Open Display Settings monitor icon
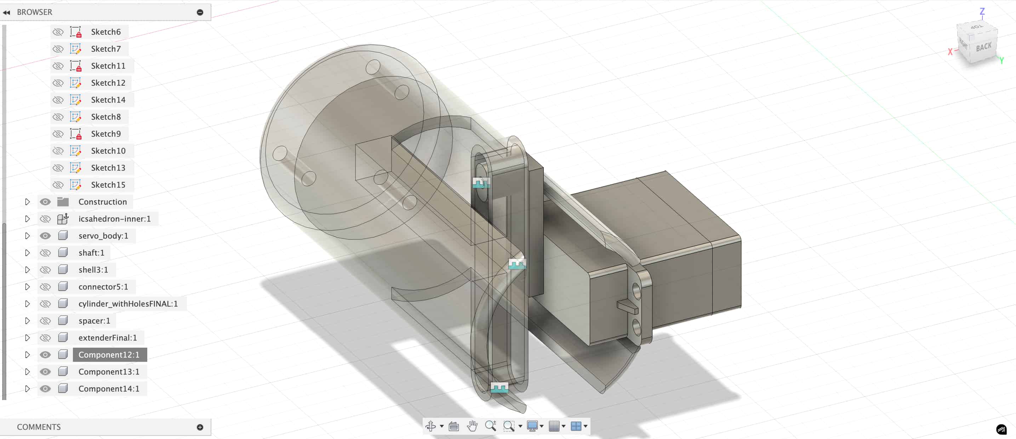The width and height of the screenshot is (1016, 439). coord(532,426)
